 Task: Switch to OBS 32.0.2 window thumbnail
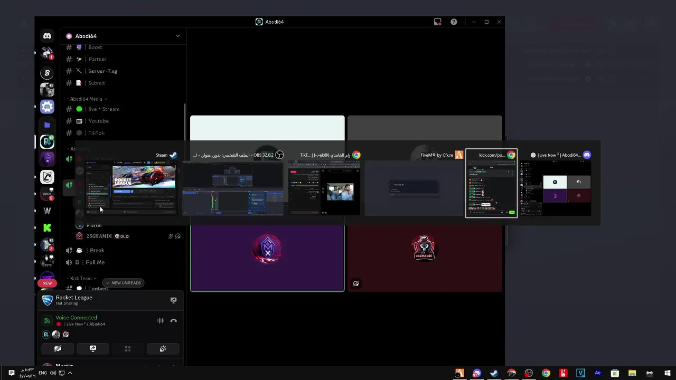233,183
